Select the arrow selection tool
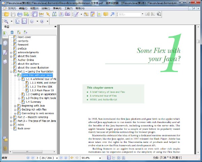This screenshot has width=202, height=162. [48, 14]
